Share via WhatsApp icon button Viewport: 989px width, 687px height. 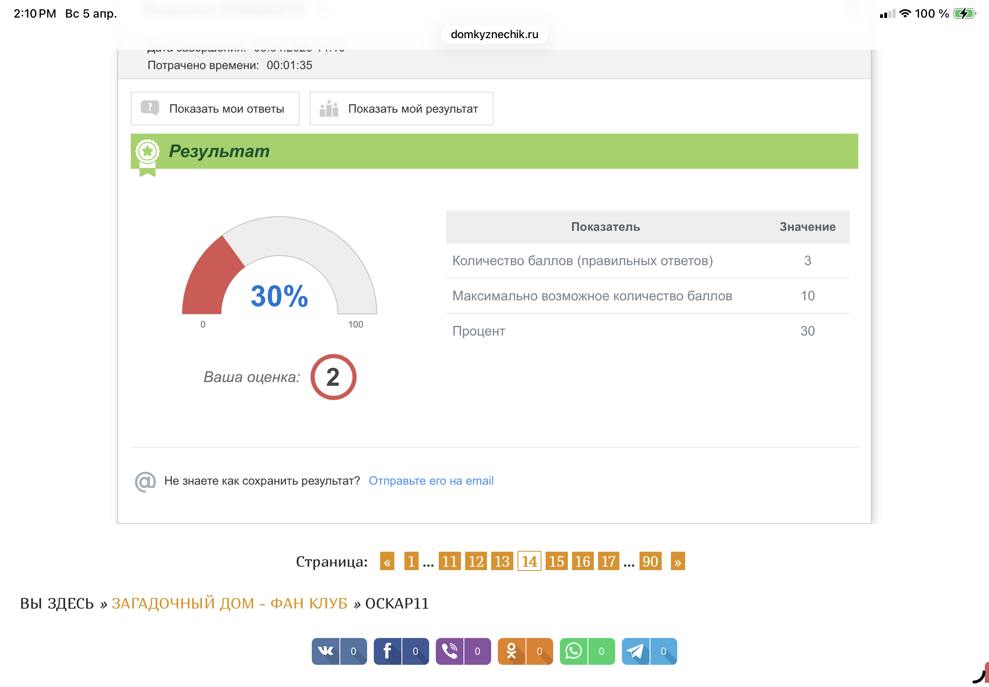(574, 651)
